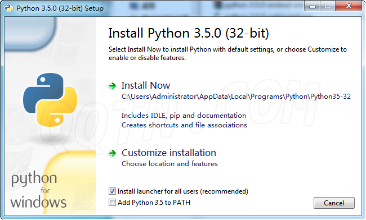Uncheck Install launcher for all users
Screen dimensions: 366x220
112,191
